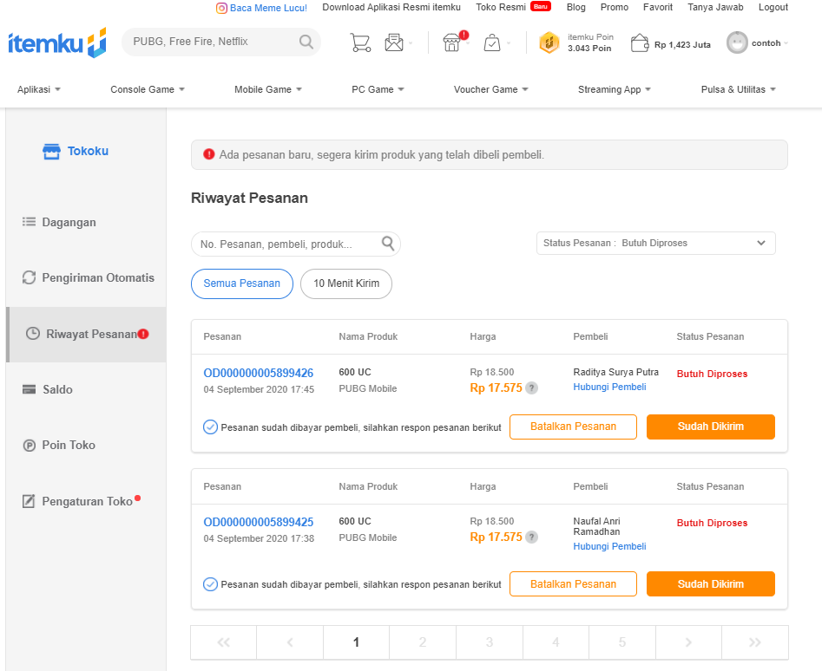Open the Status Pesanan dropdown
The width and height of the screenshot is (822, 671).
pyautogui.click(x=655, y=244)
